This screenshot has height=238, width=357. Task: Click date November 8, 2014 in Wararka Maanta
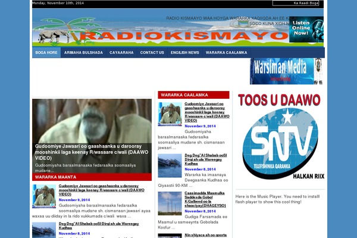click(x=74, y=234)
